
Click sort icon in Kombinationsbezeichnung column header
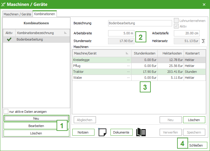point(65,33)
